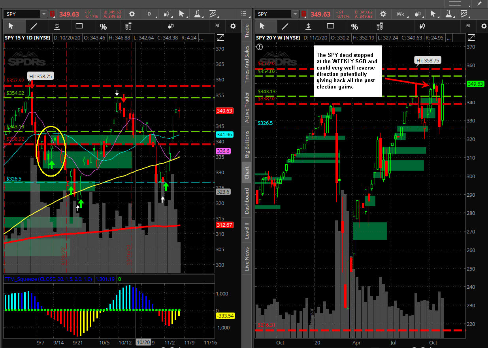The width and height of the screenshot is (488, 348).
Task: Click All drawings button in left chart toolbar
Action: click(x=217, y=26)
